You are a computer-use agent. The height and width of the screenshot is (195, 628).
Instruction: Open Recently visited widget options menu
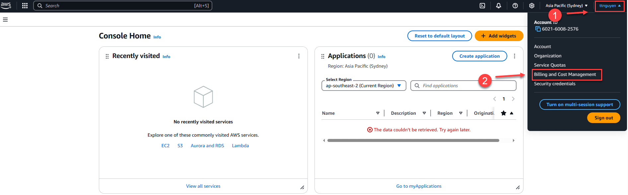pos(299,56)
